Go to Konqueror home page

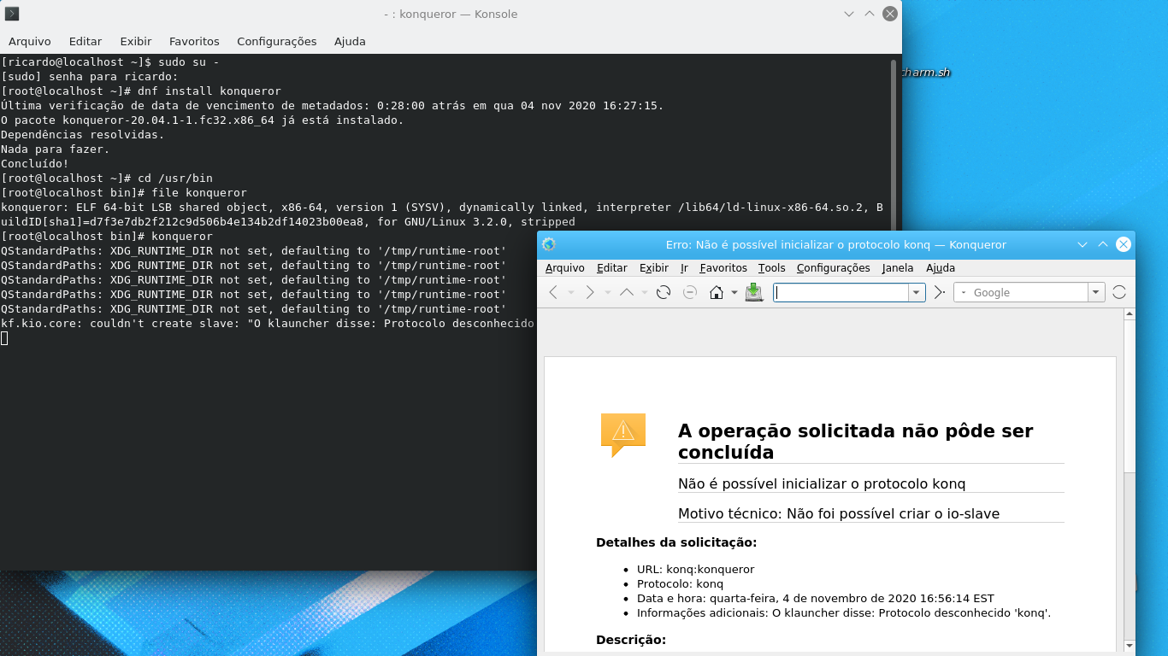tap(717, 292)
